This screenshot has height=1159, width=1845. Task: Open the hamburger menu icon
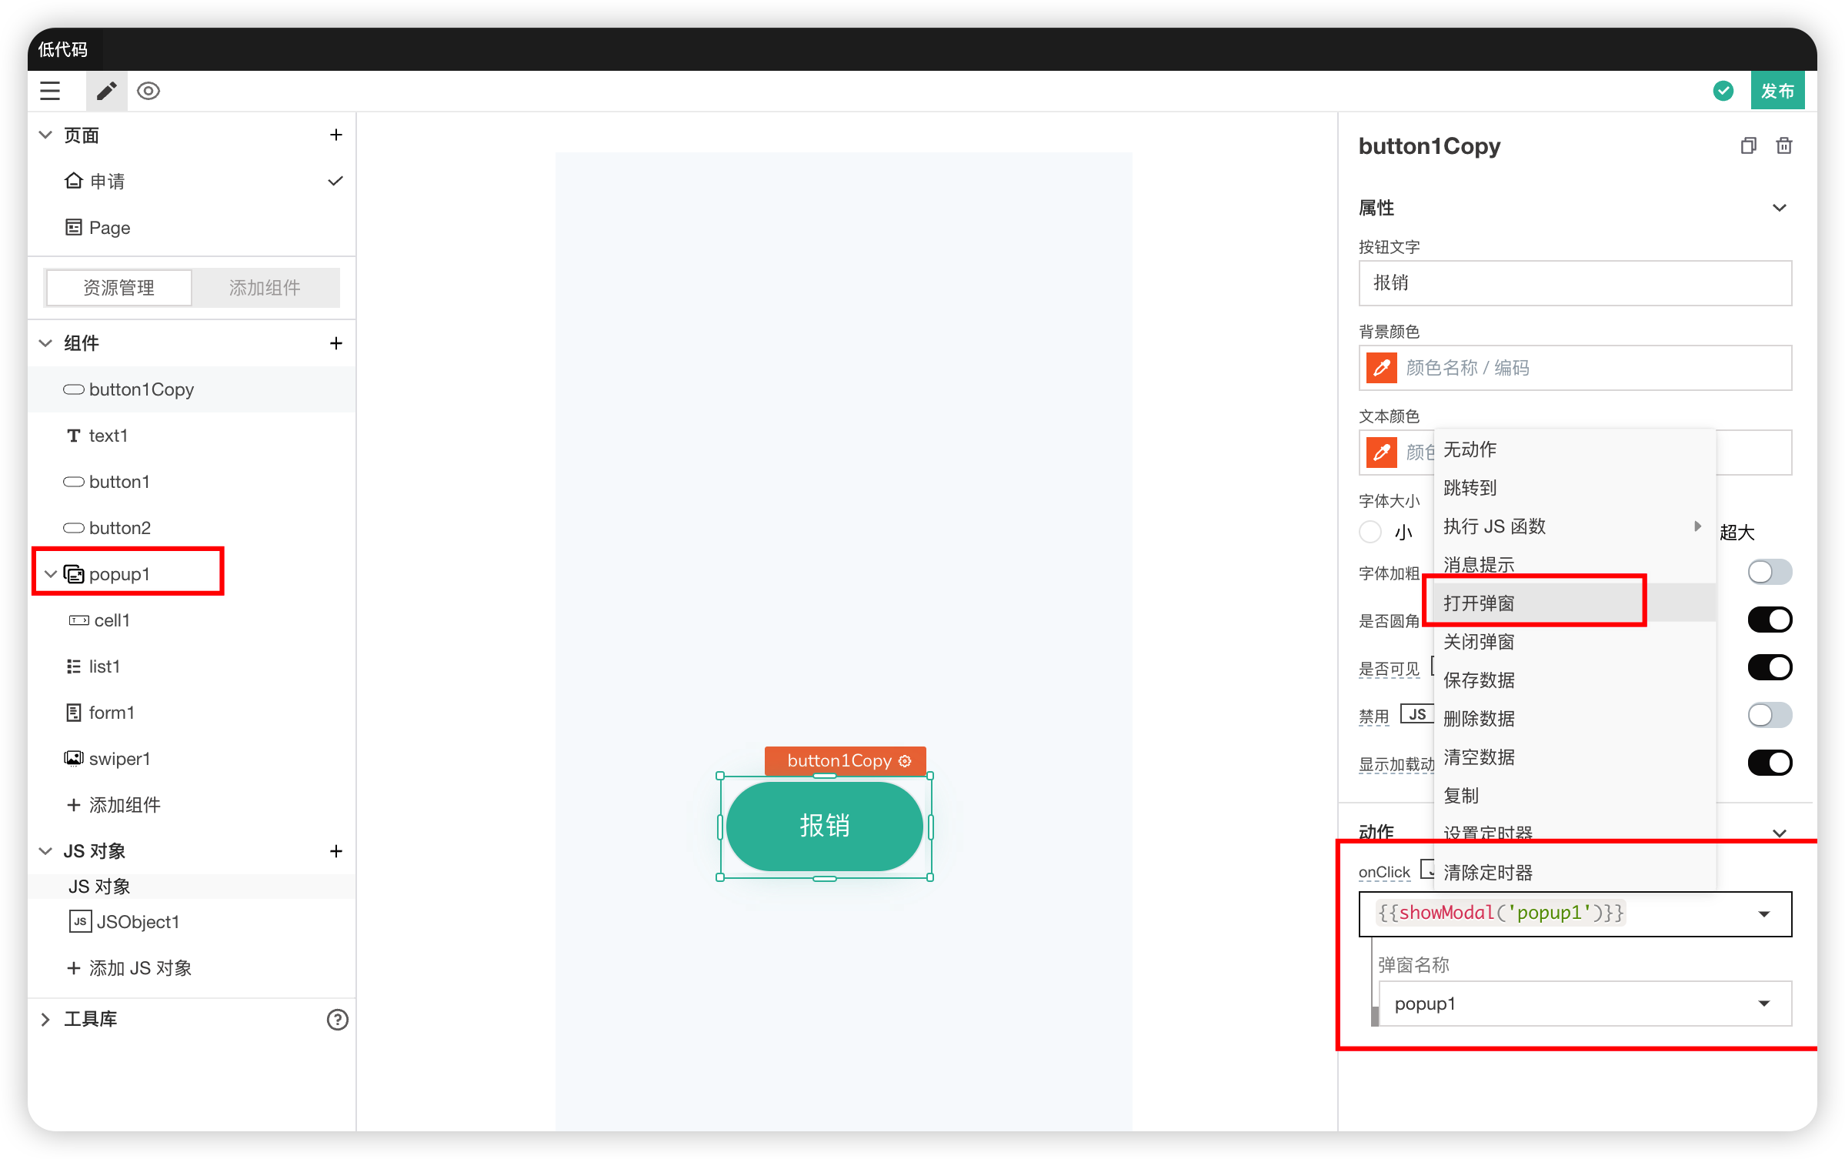(x=50, y=91)
